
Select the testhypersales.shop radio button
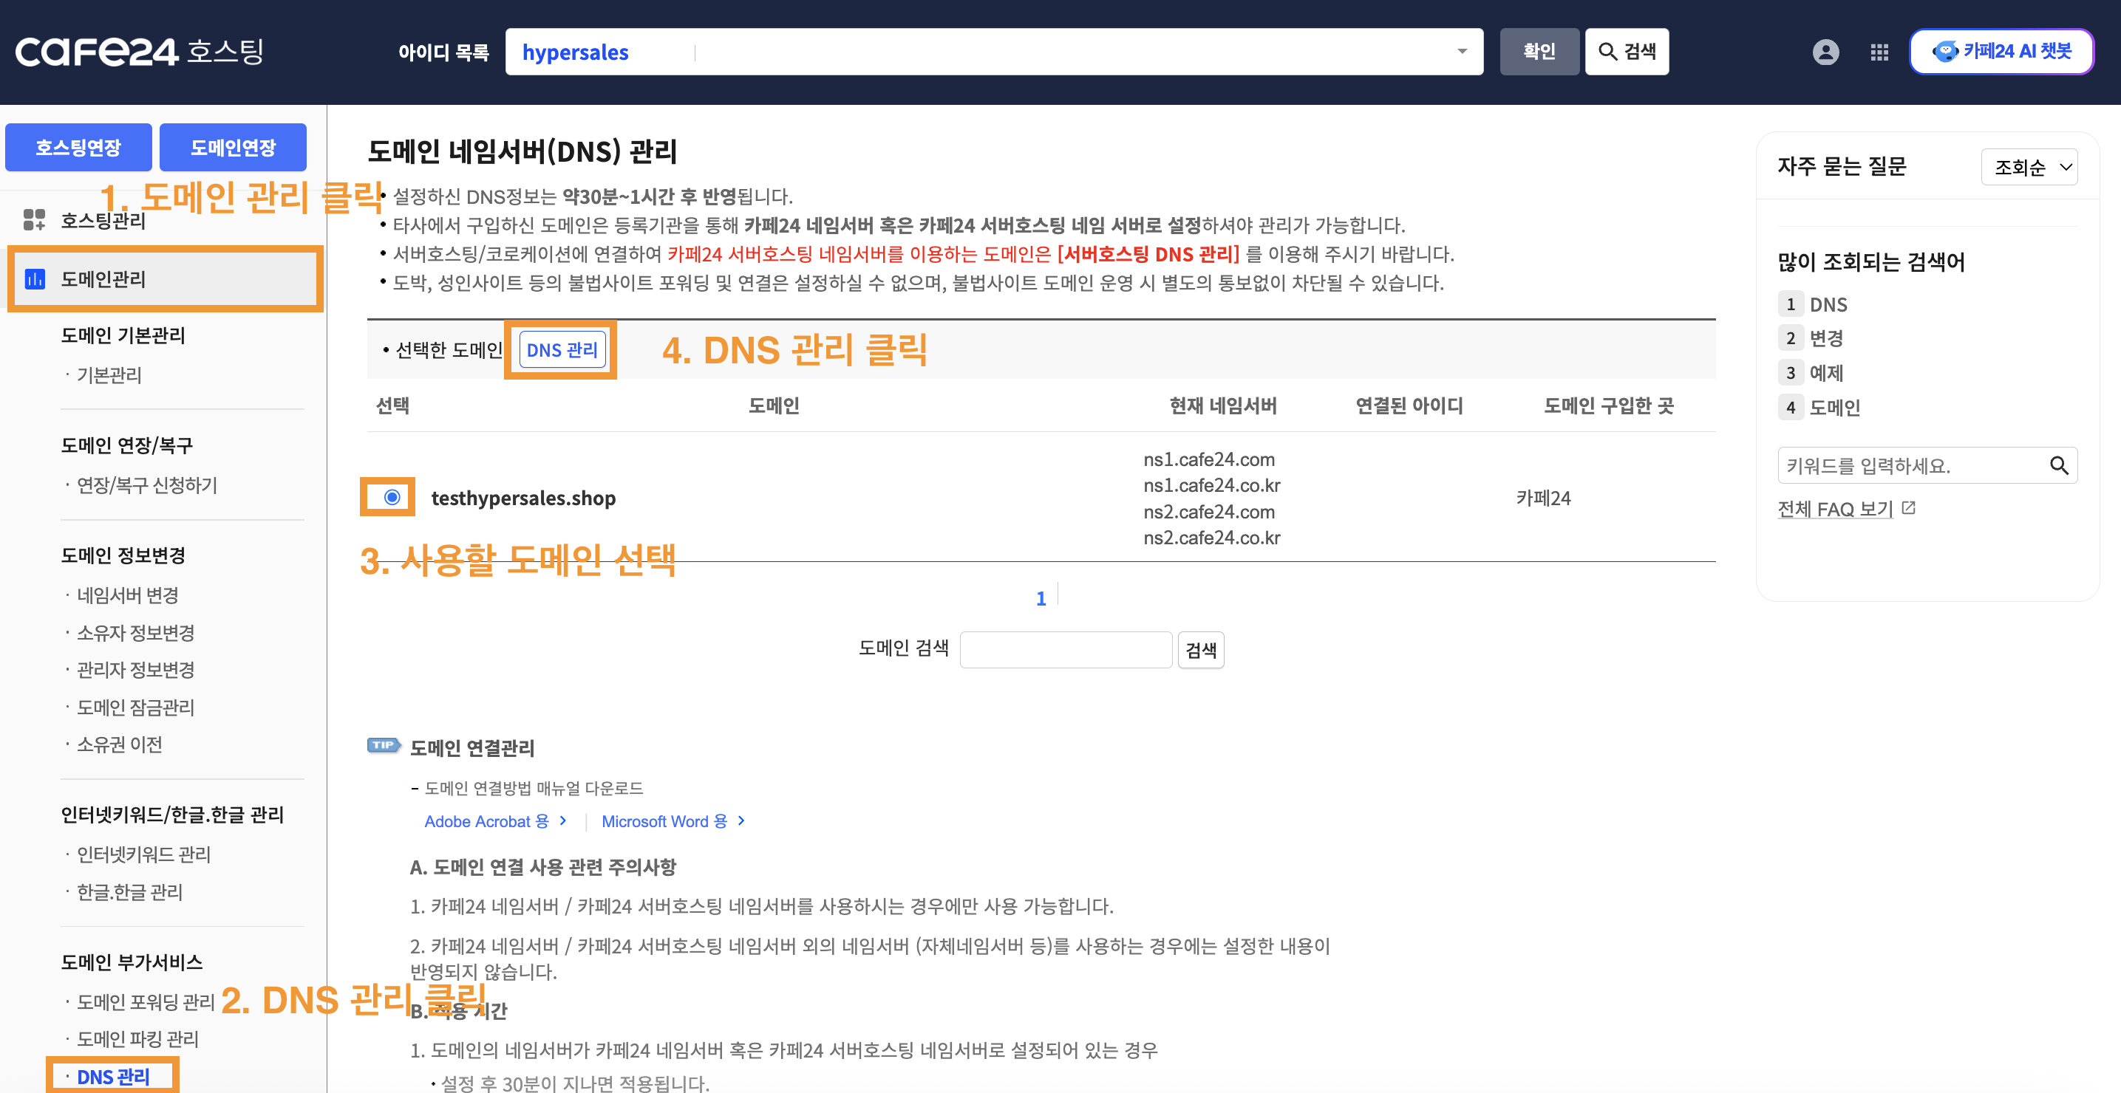click(x=392, y=497)
